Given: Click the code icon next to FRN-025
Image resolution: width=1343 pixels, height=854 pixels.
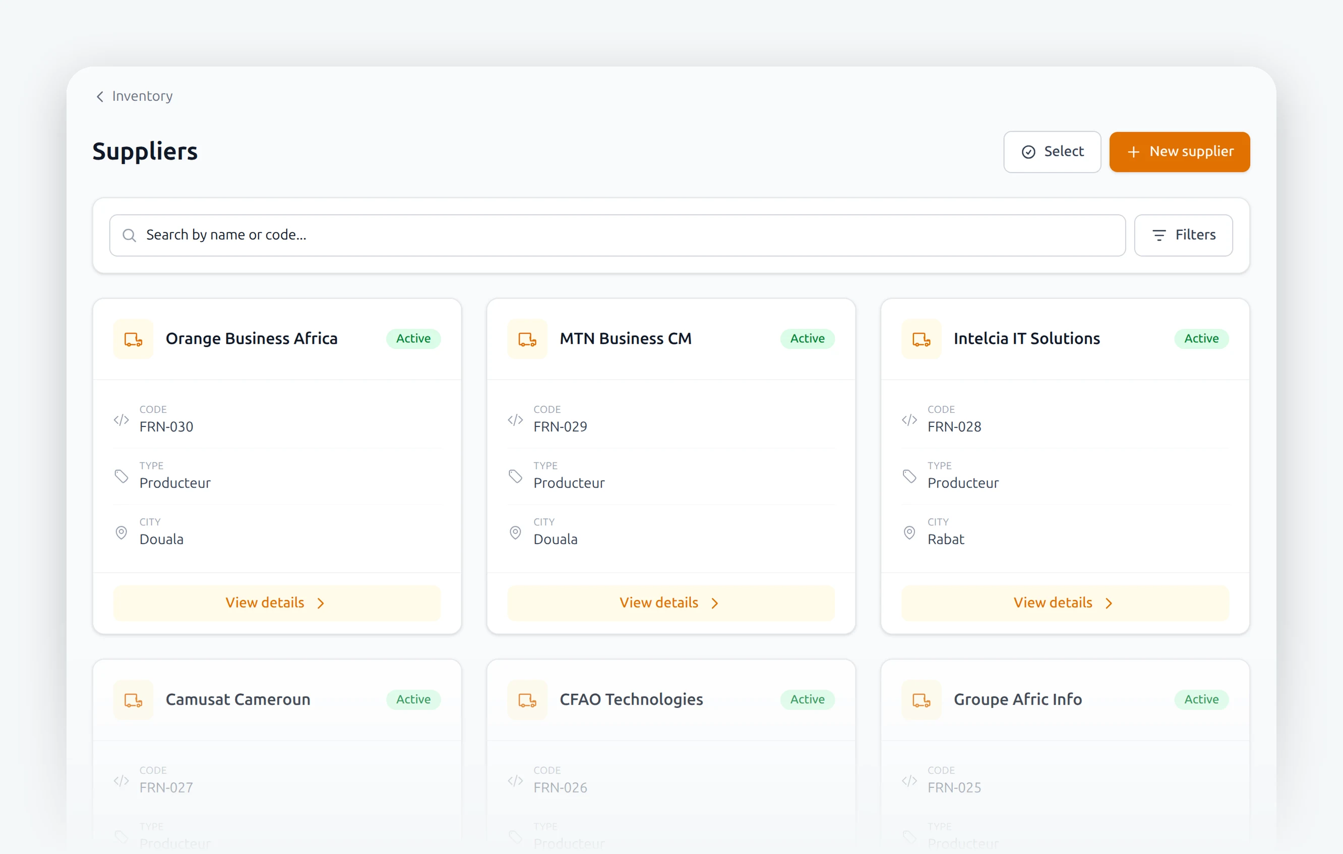Looking at the screenshot, I should (x=909, y=780).
